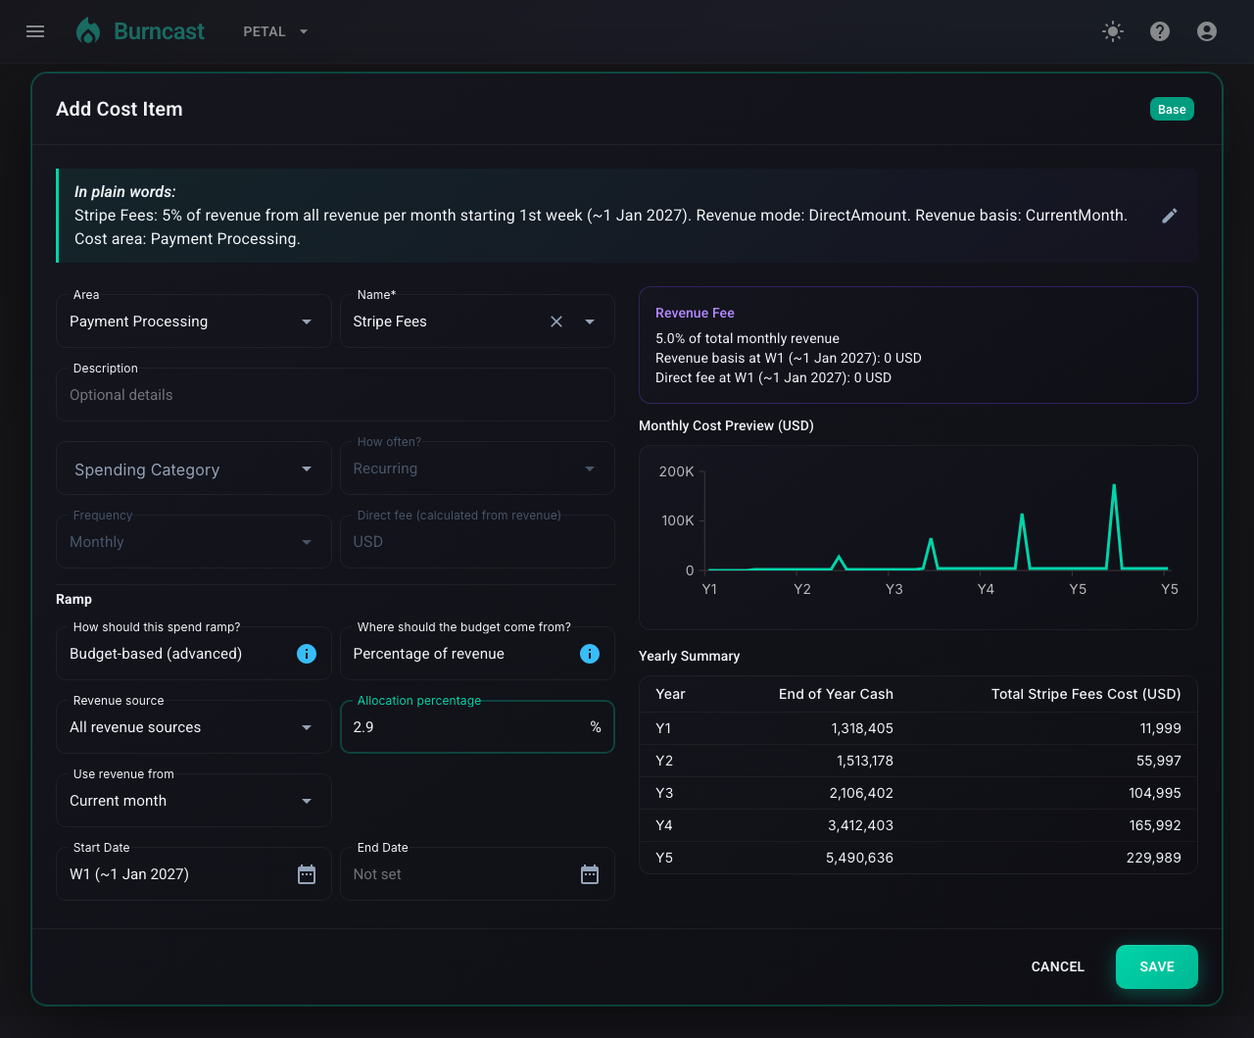Click the Revenue Fee heading
Image resolution: width=1254 pixels, height=1038 pixels.
[x=695, y=313]
